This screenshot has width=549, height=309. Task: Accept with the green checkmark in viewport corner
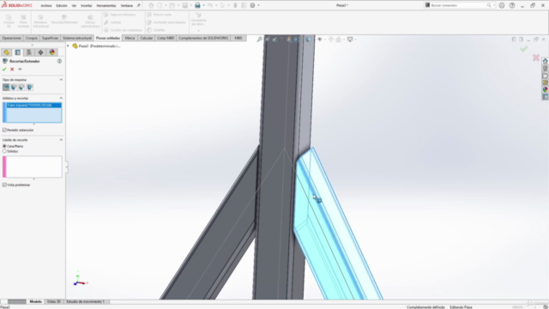tap(524, 49)
